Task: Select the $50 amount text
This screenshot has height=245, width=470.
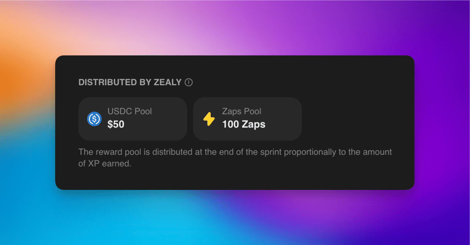Action: [116, 124]
